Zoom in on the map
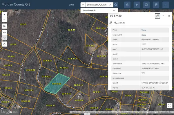 pyautogui.click(x=4, y=15)
